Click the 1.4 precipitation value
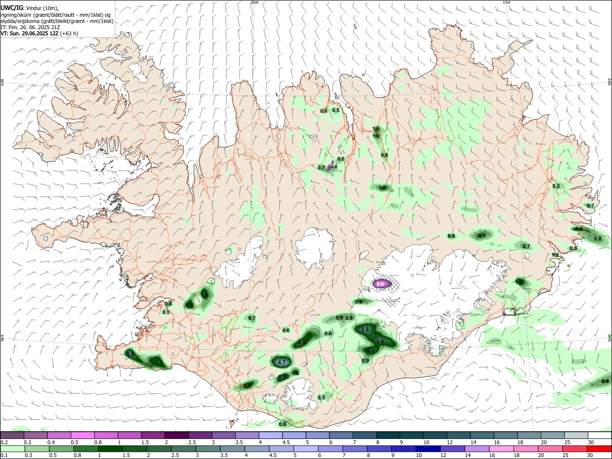Screen dimensions: 612x459 [295, 373]
